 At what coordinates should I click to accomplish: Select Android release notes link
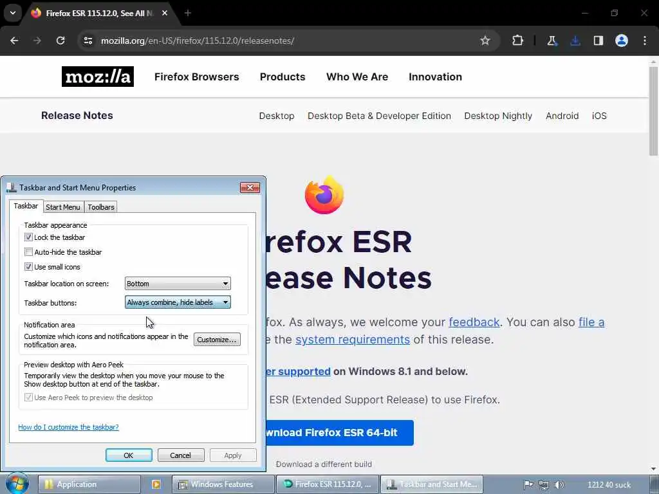click(562, 116)
